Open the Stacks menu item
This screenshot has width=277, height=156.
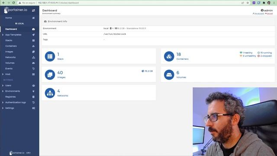coord(9,40)
